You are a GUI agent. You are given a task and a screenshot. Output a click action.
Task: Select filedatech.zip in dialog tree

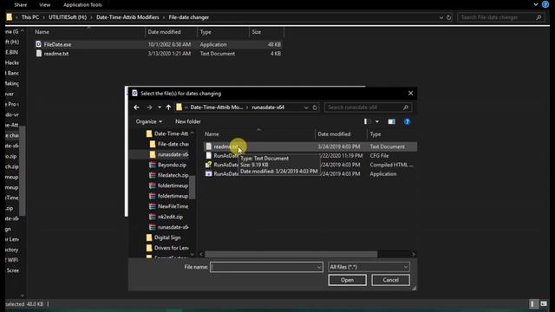[x=173, y=175]
